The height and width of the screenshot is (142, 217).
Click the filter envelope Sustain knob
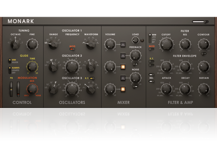click(204, 67)
